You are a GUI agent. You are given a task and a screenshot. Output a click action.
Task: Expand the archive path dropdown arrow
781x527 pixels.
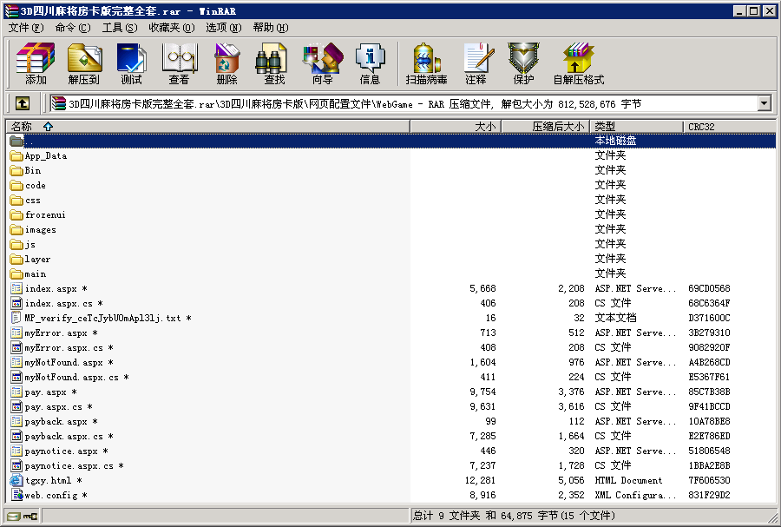coord(764,103)
